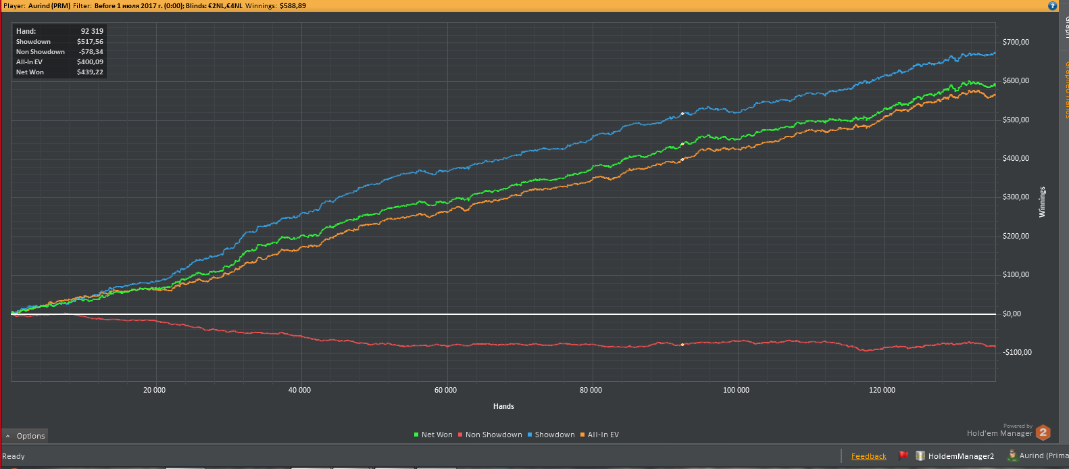
Task: Open the Feedback link
Action: click(868, 456)
